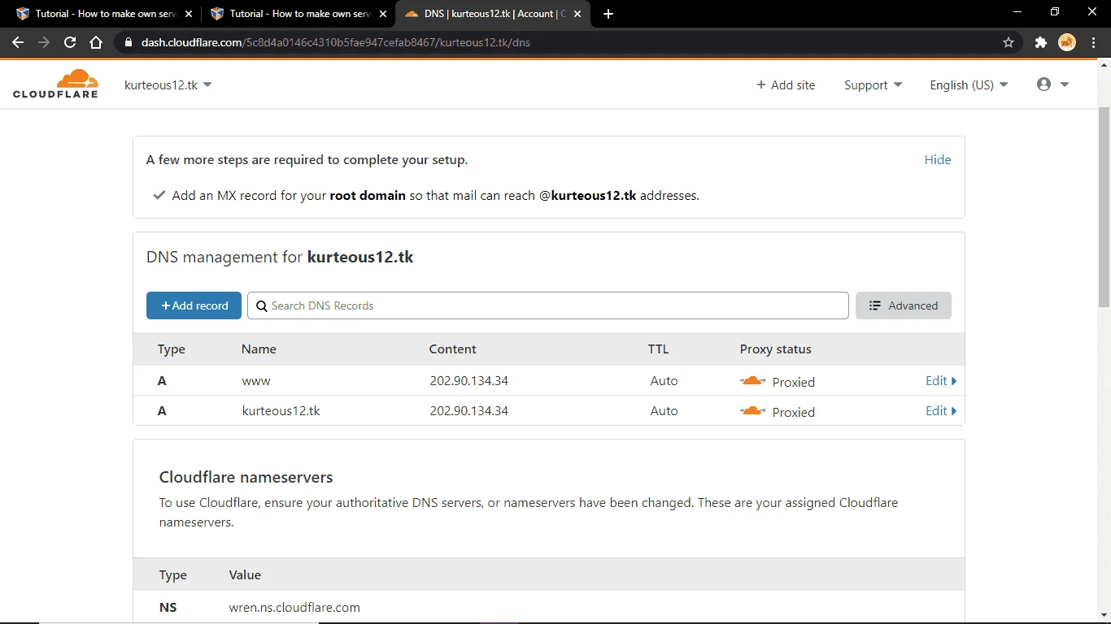Click Name column header
Image resolution: width=1111 pixels, height=624 pixels.
tap(259, 349)
